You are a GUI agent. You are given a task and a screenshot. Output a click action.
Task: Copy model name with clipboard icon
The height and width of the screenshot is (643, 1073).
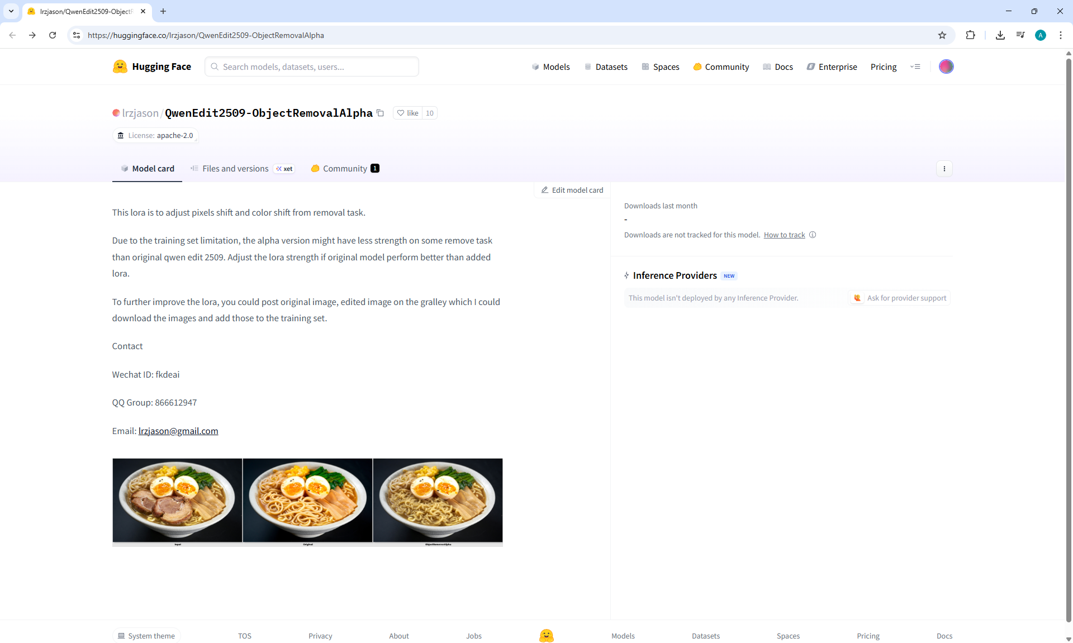[x=381, y=113]
